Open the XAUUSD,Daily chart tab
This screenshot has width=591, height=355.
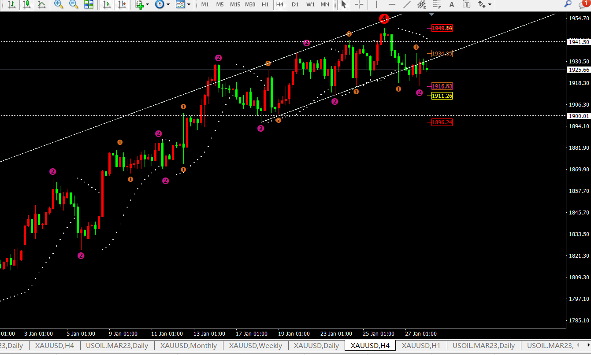click(x=316, y=346)
